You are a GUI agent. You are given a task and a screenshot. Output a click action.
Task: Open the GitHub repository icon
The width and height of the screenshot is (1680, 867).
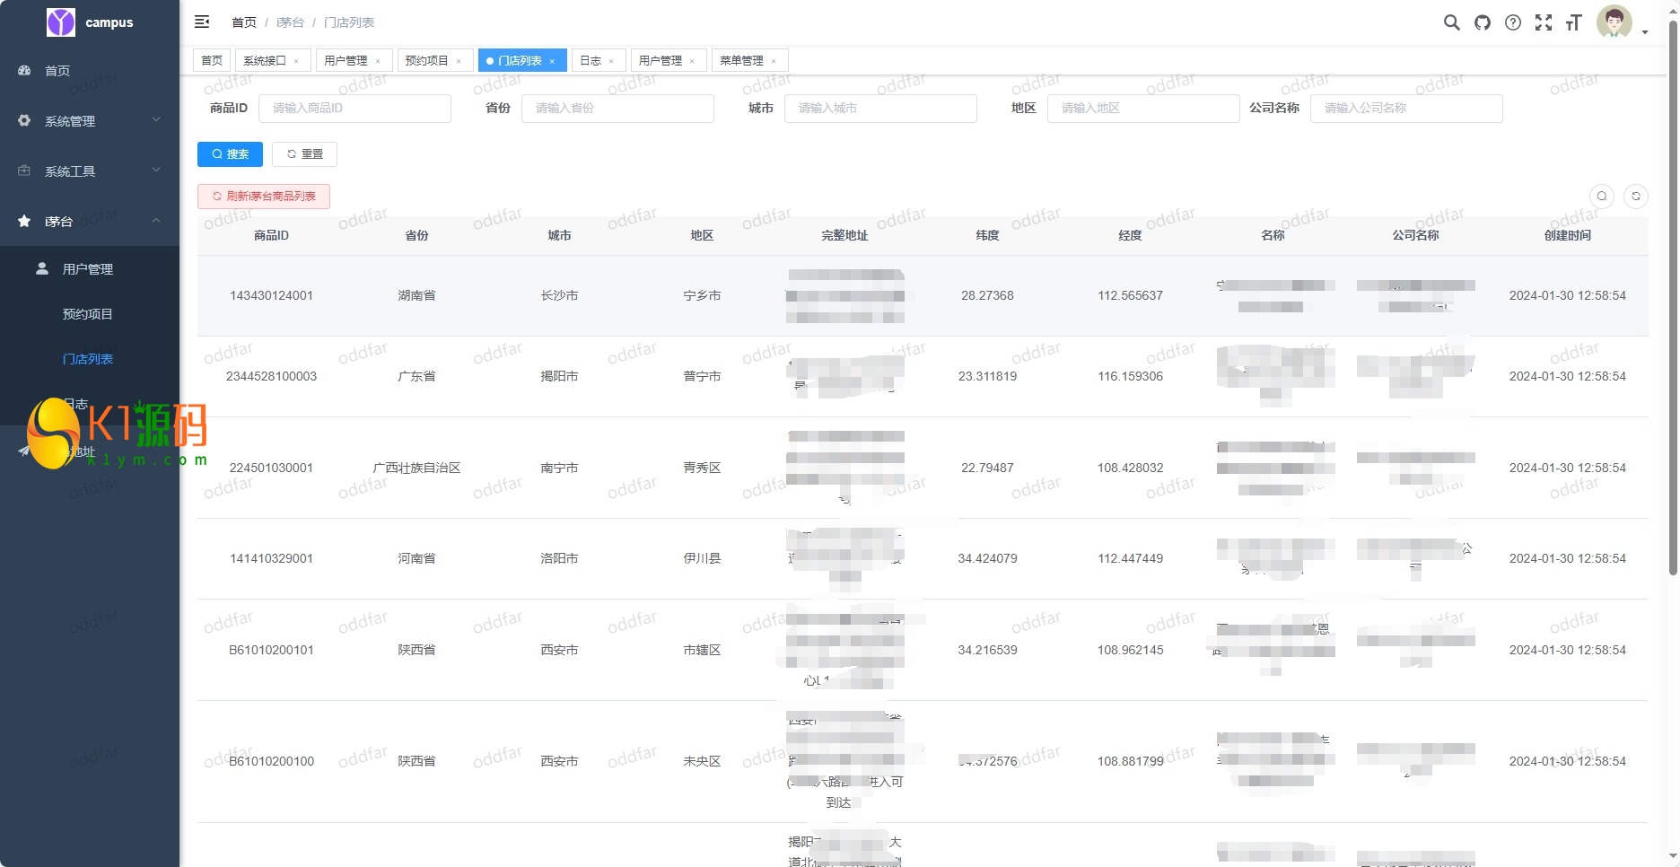[1483, 22]
